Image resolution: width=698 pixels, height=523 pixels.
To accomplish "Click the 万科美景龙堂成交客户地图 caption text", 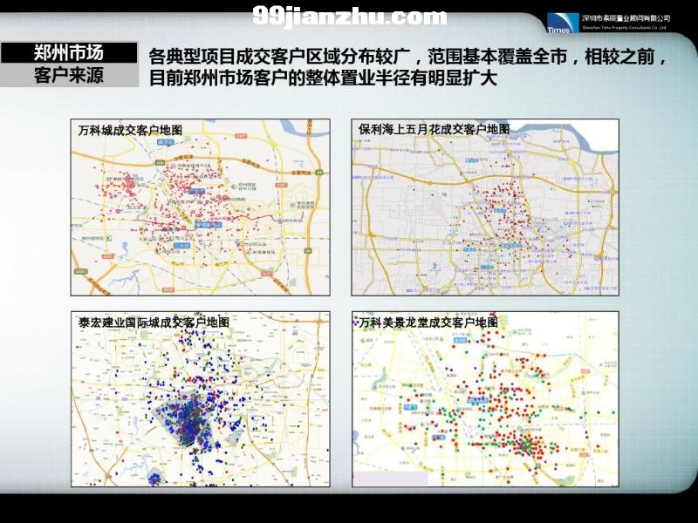I will tap(428, 322).
